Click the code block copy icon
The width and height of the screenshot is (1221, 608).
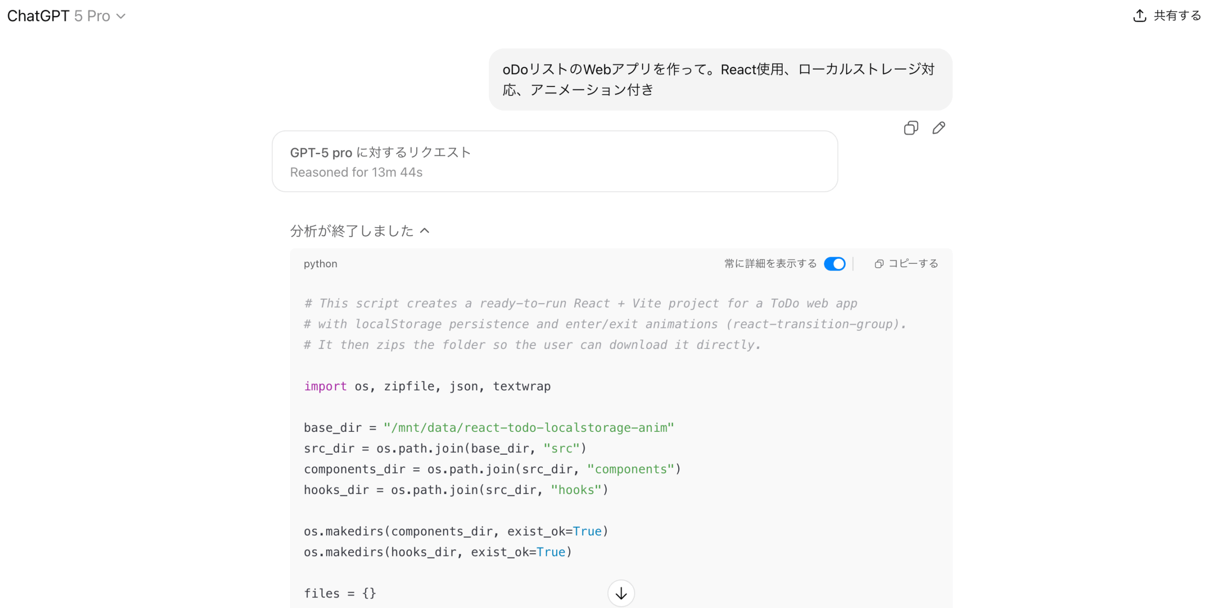879,264
